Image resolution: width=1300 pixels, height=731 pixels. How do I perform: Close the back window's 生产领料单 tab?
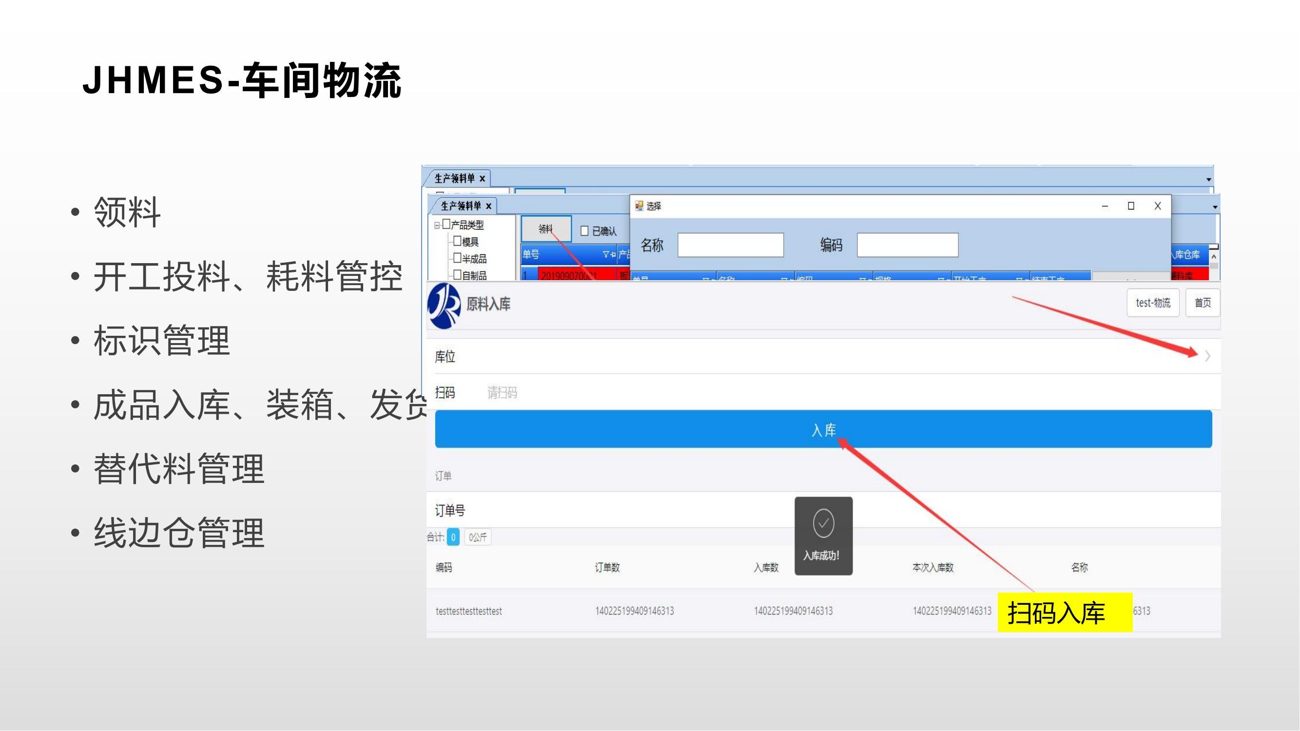[482, 178]
